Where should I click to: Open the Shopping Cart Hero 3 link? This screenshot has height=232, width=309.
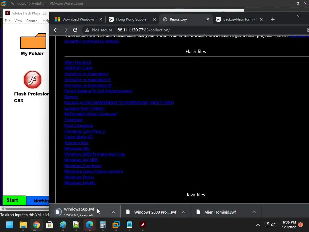tap(84, 131)
